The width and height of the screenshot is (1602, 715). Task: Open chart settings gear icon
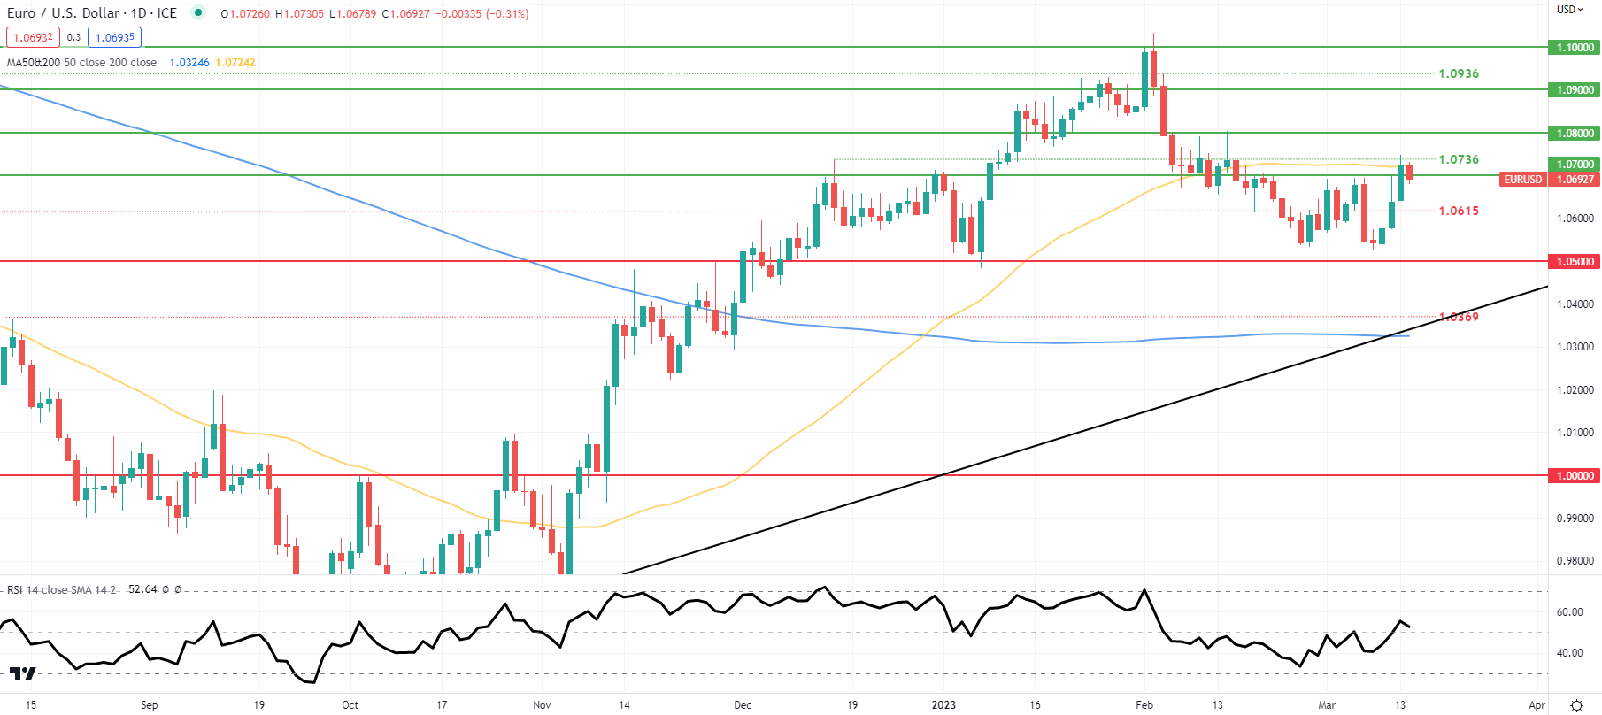click(x=1576, y=705)
